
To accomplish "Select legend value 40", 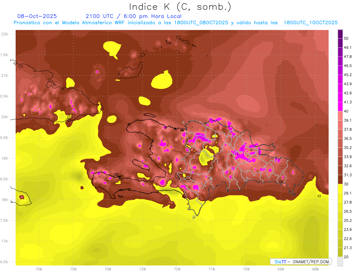I will pyautogui.click(x=346, y=111).
